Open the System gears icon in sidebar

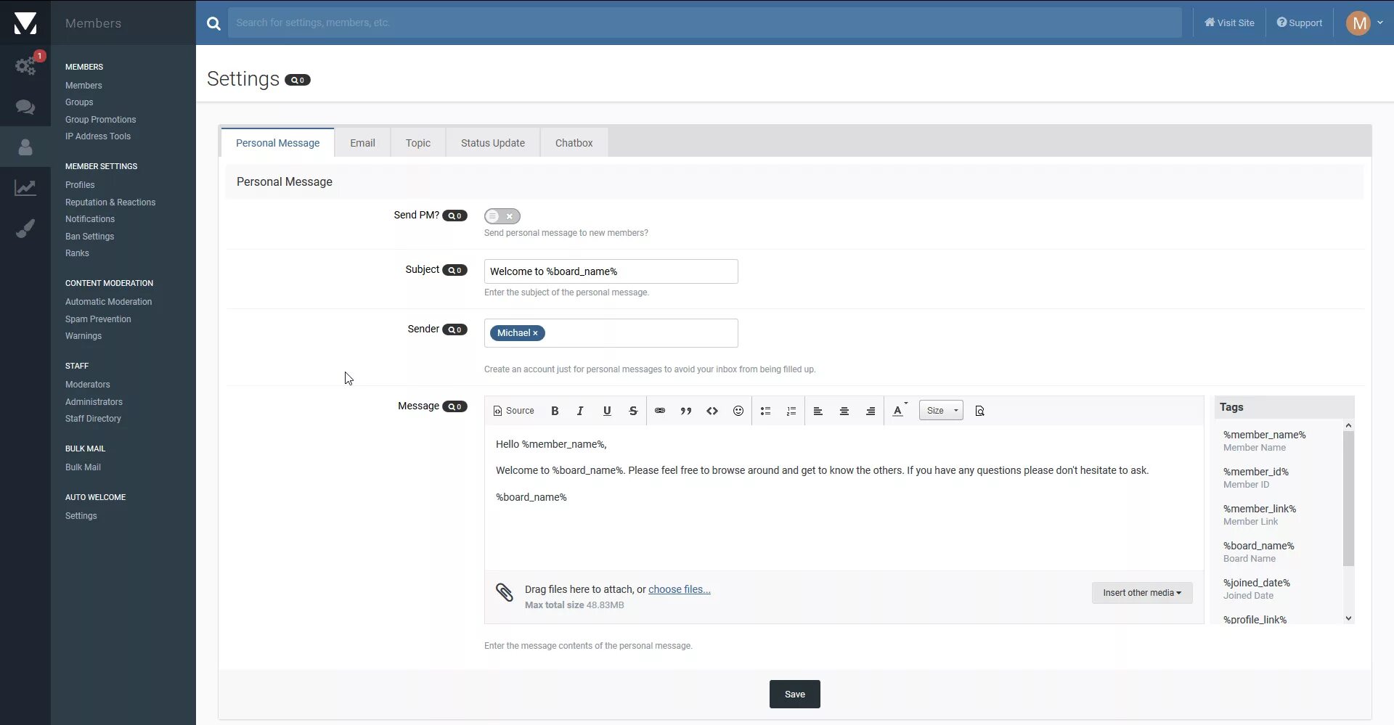pyautogui.click(x=25, y=66)
